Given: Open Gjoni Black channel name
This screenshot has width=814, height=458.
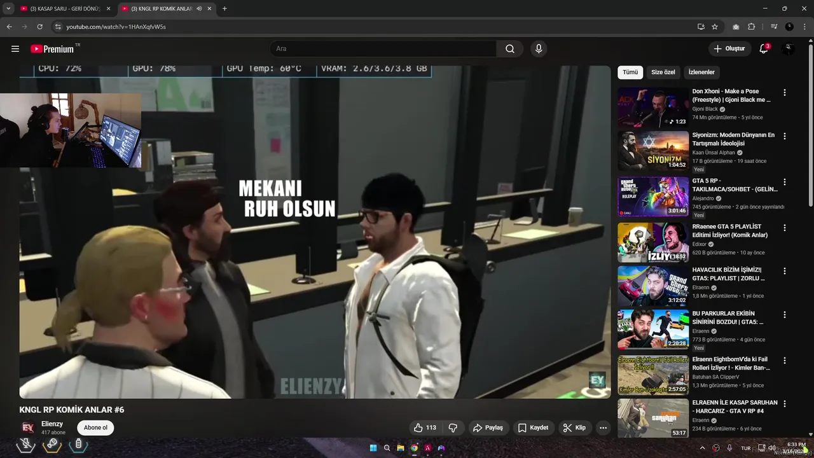Looking at the screenshot, I should 705,109.
